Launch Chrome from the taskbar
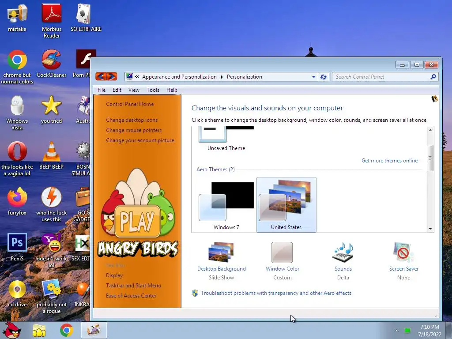 [x=66, y=330]
